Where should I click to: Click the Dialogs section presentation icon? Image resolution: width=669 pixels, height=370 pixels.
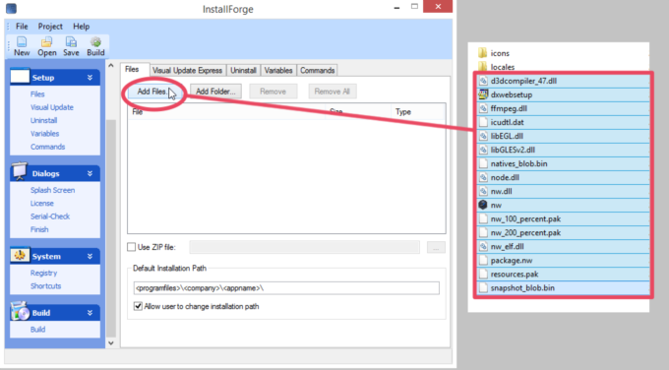[20, 171]
